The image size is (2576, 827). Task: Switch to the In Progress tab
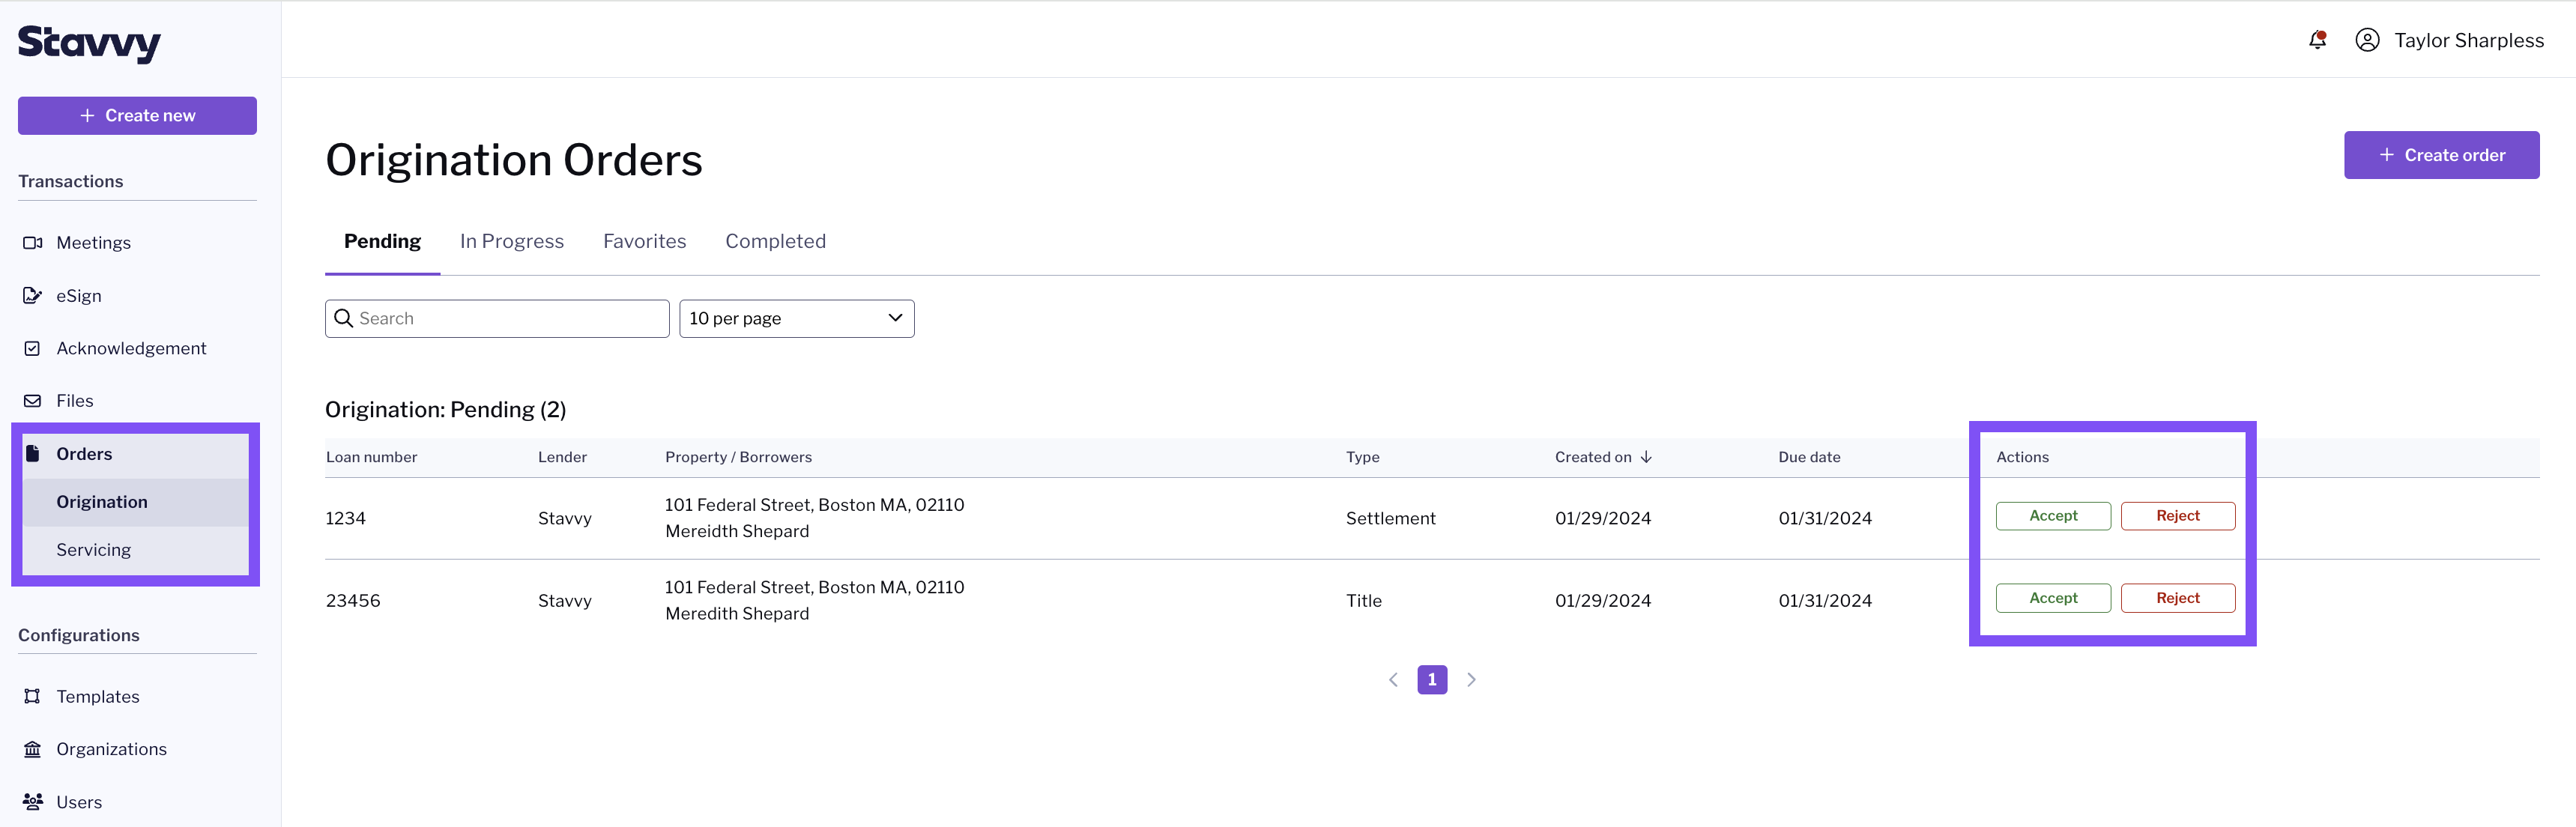[512, 241]
